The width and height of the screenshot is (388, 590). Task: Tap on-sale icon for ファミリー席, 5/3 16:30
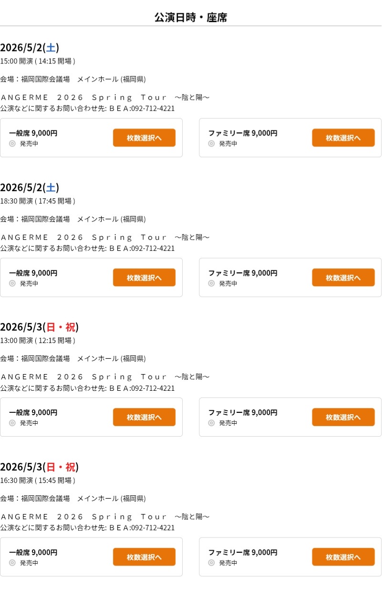[x=211, y=563]
